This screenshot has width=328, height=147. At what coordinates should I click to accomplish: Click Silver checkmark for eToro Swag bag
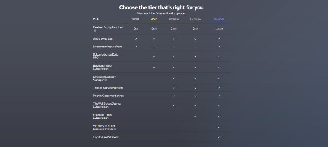point(136,39)
